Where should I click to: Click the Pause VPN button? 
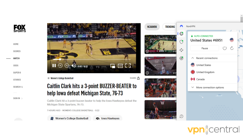pos(205,48)
